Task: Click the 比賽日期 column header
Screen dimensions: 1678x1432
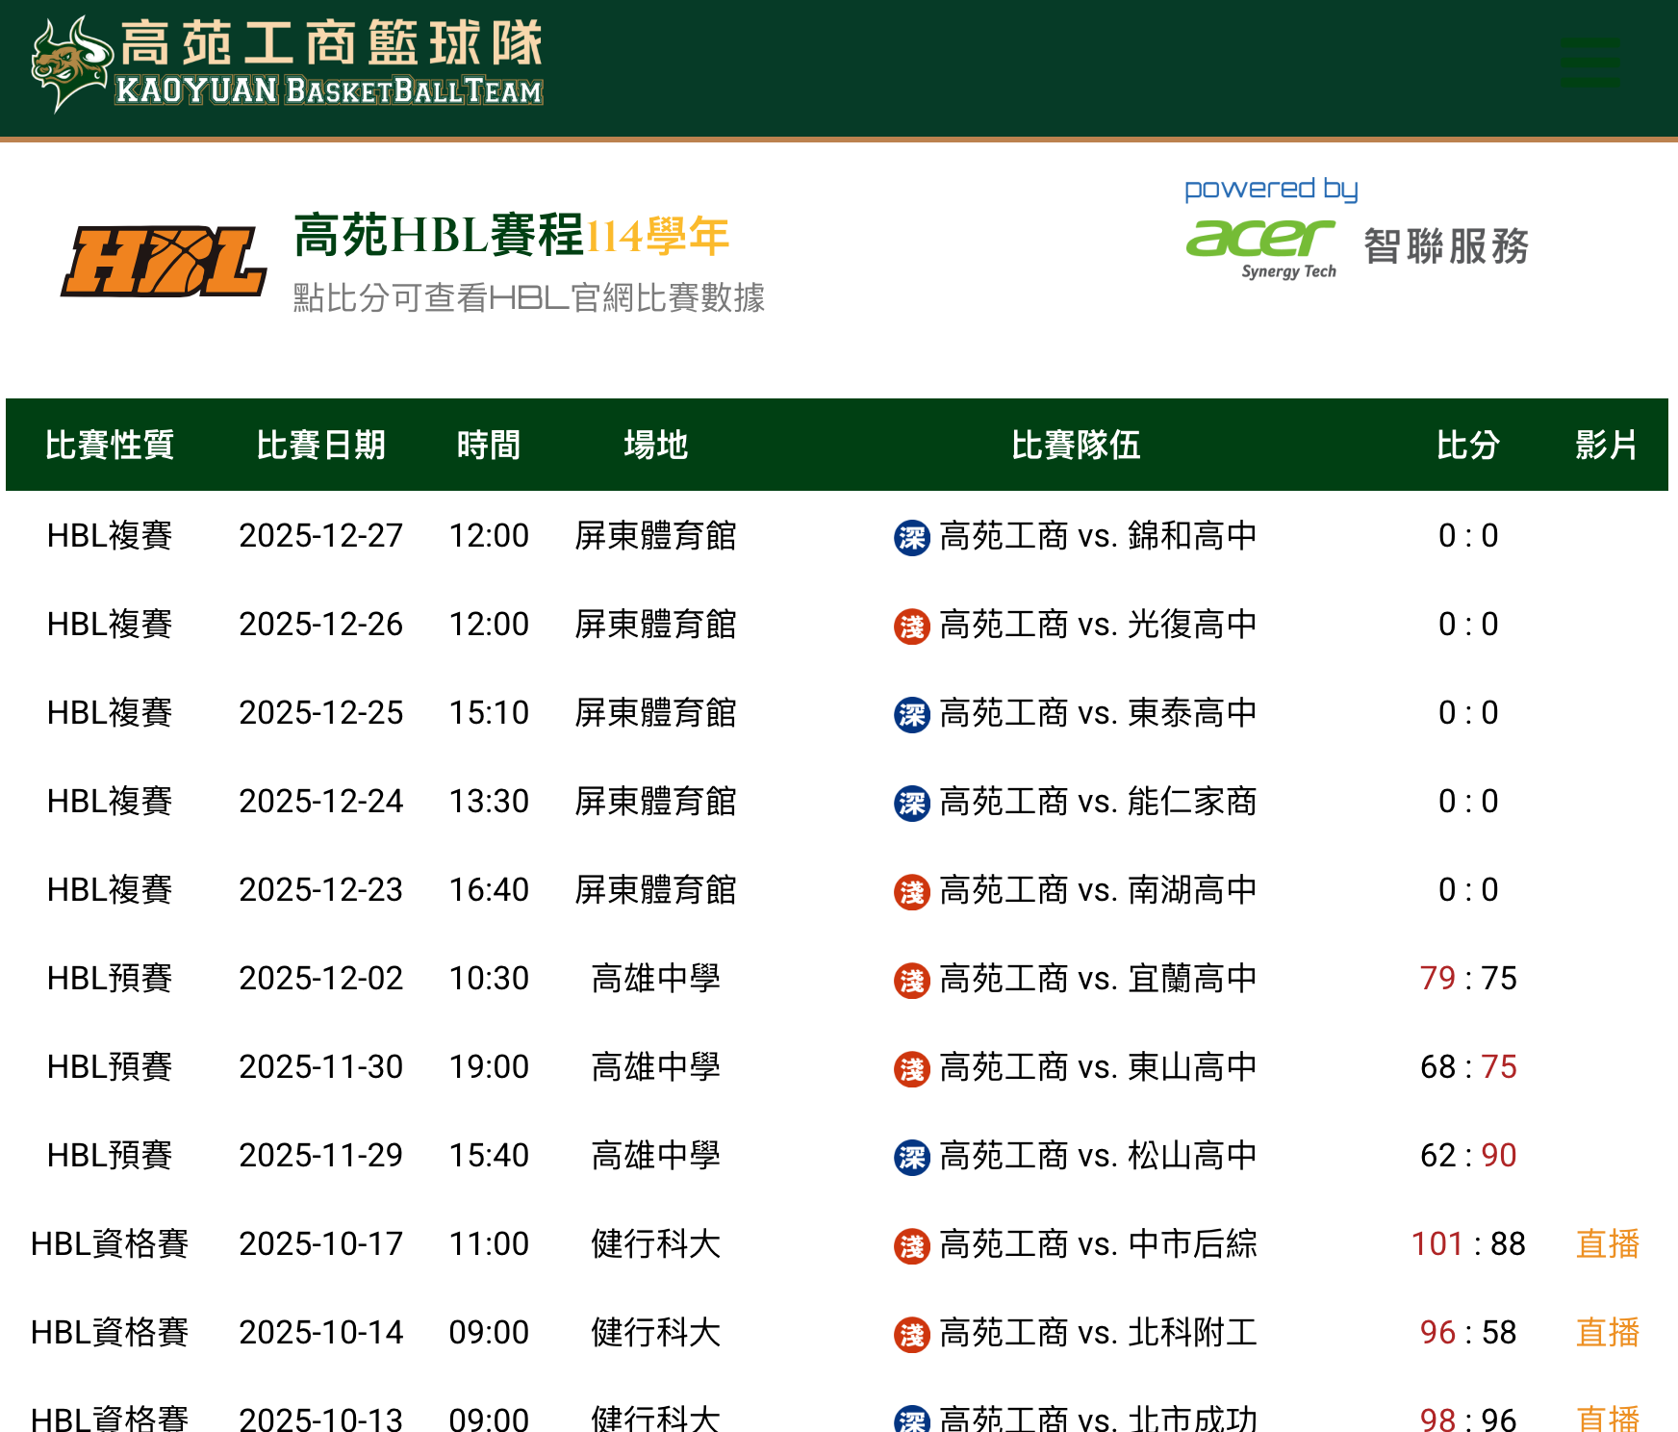Action: (x=320, y=446)
